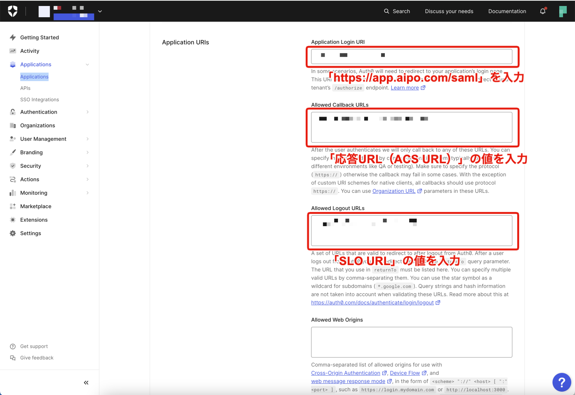Expand the Monitoring section chevron
575x395 pixels.
coord(88,193)
